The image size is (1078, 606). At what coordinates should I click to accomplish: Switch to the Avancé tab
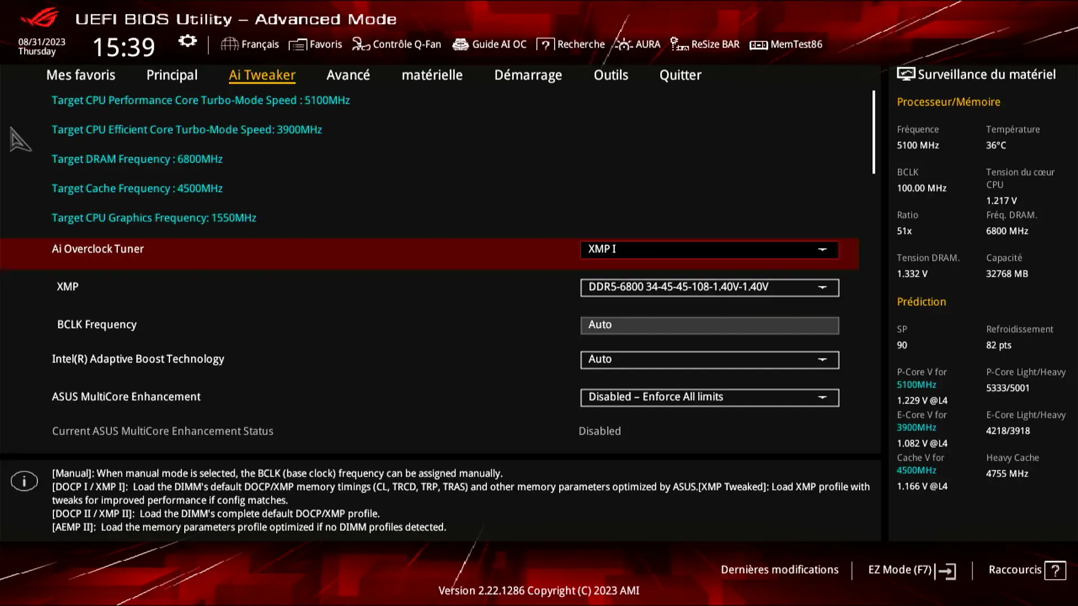click(348, 75)
